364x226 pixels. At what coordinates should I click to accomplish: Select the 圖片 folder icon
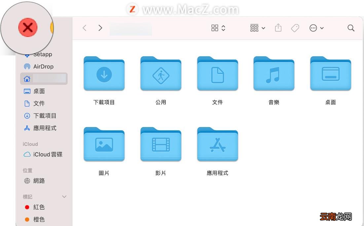coord(104,144)
